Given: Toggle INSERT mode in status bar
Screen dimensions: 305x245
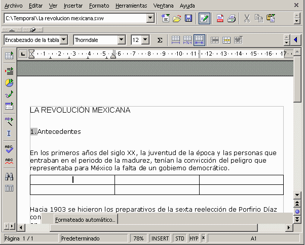Looking at the screenshot, I should click(x=160, y=238).
